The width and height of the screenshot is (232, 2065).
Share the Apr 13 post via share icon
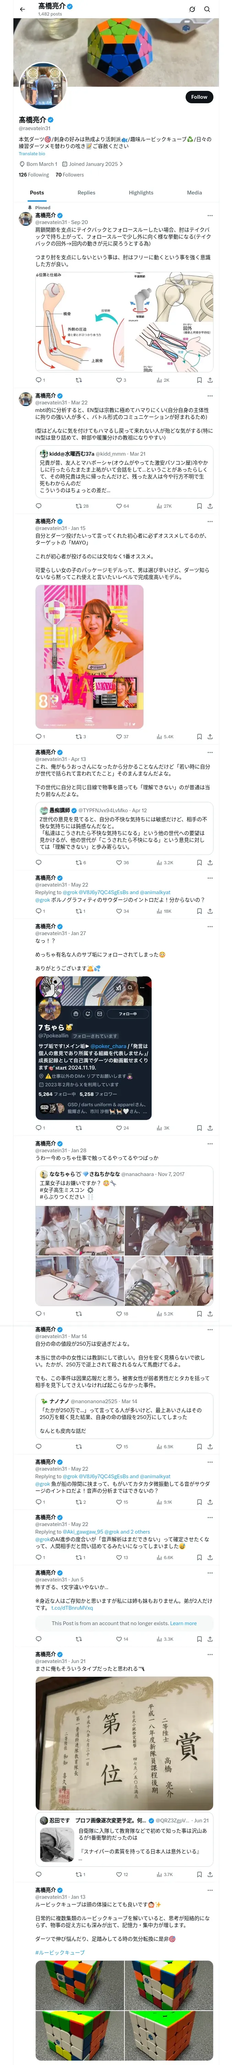(x=210, y=862)
